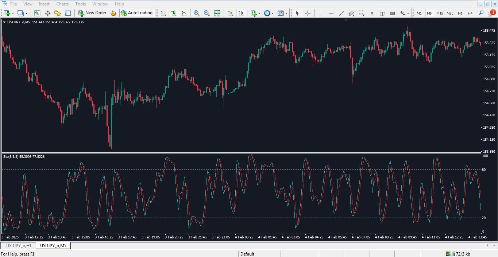Select the horizontal line drawing tool
The height and width of the screenshot is (257, 498).
(331, 13)
